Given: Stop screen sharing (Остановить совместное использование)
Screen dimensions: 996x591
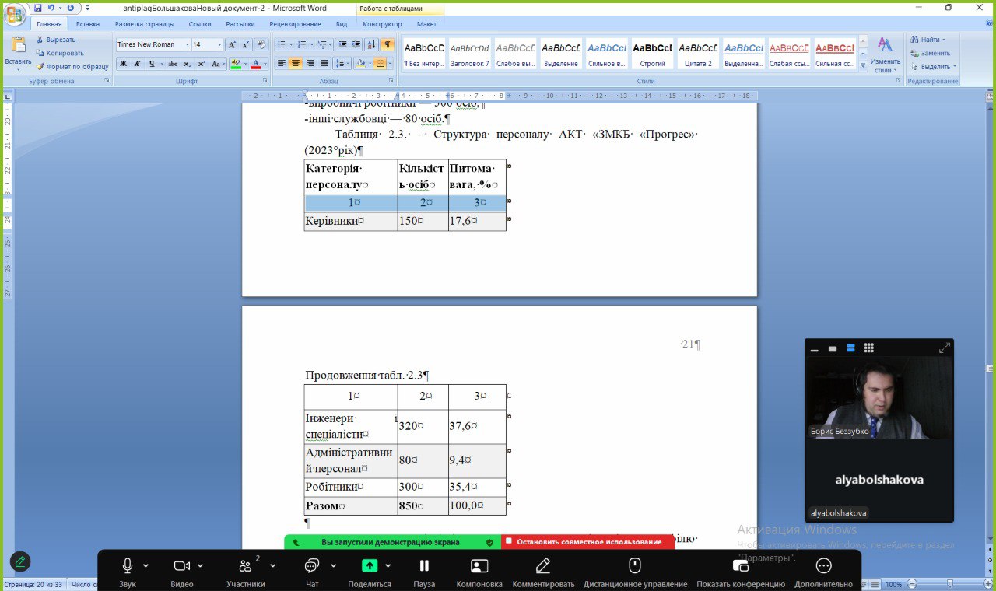Looking at the screenshot, I should pos(587,542).
